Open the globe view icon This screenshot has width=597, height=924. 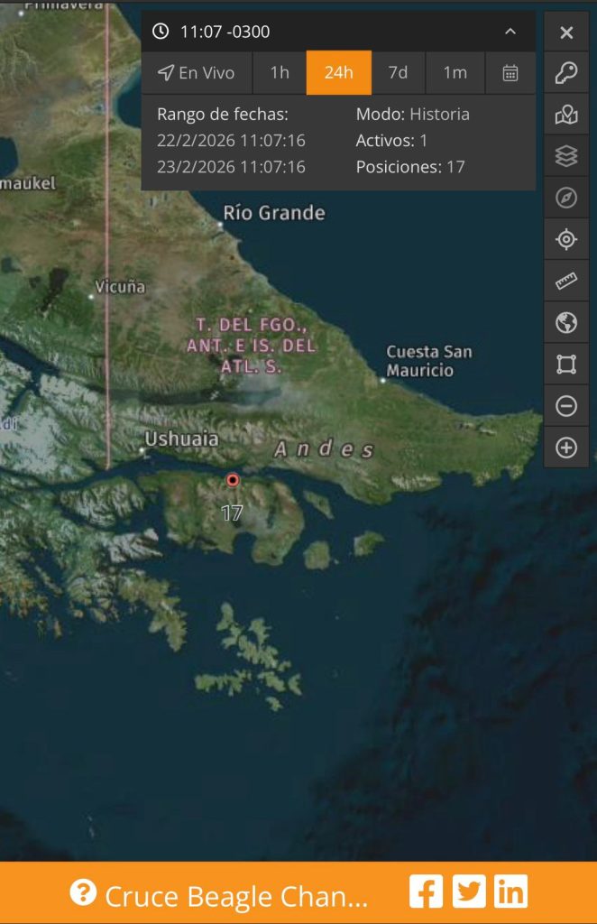click(x=565, y=322)
